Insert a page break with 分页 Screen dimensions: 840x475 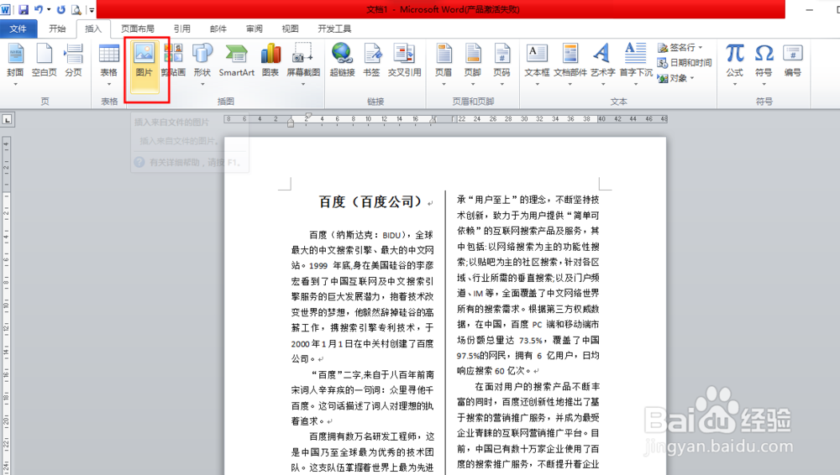73,60
